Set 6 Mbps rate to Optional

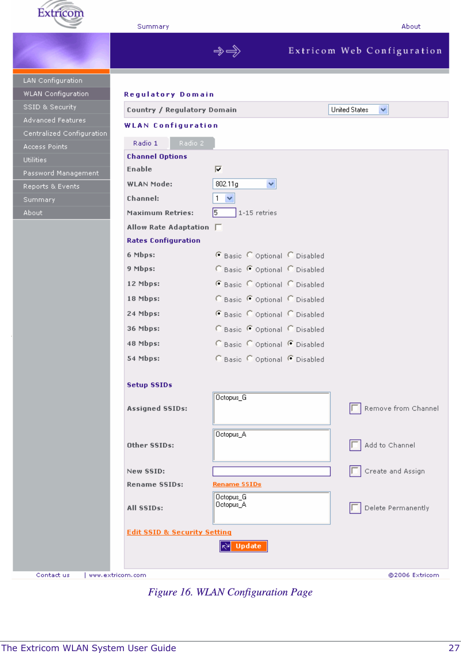pos(250,255)
